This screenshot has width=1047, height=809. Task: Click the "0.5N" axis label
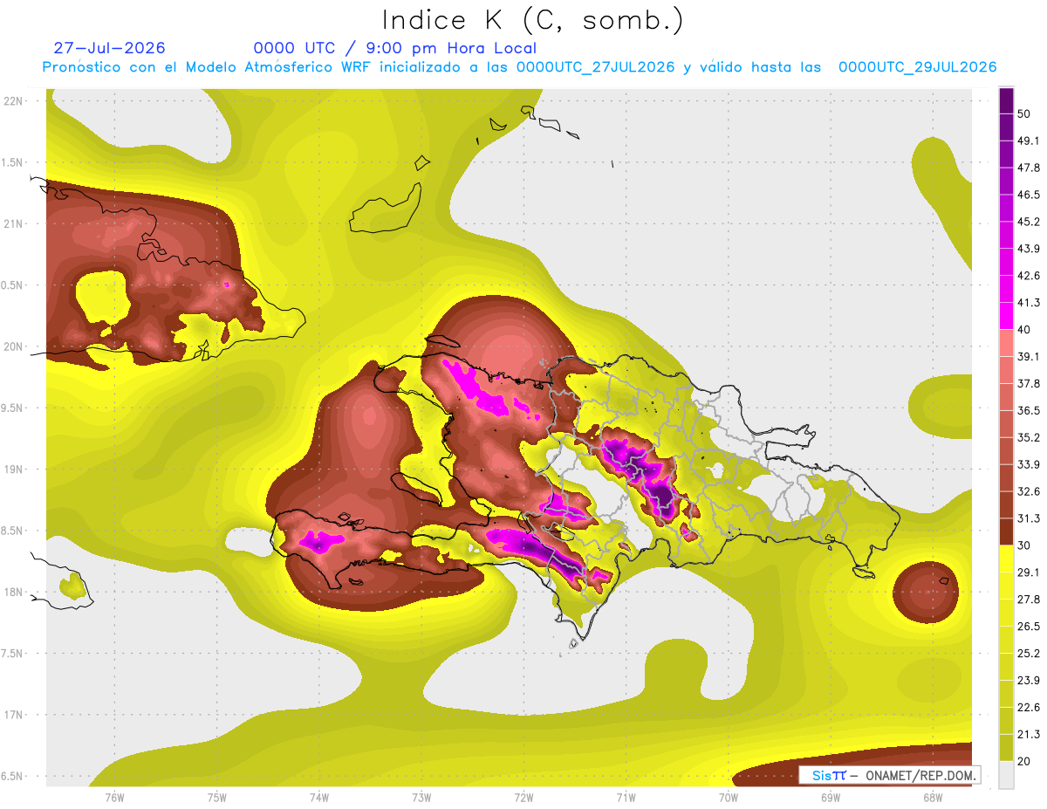tap(13, 285)
